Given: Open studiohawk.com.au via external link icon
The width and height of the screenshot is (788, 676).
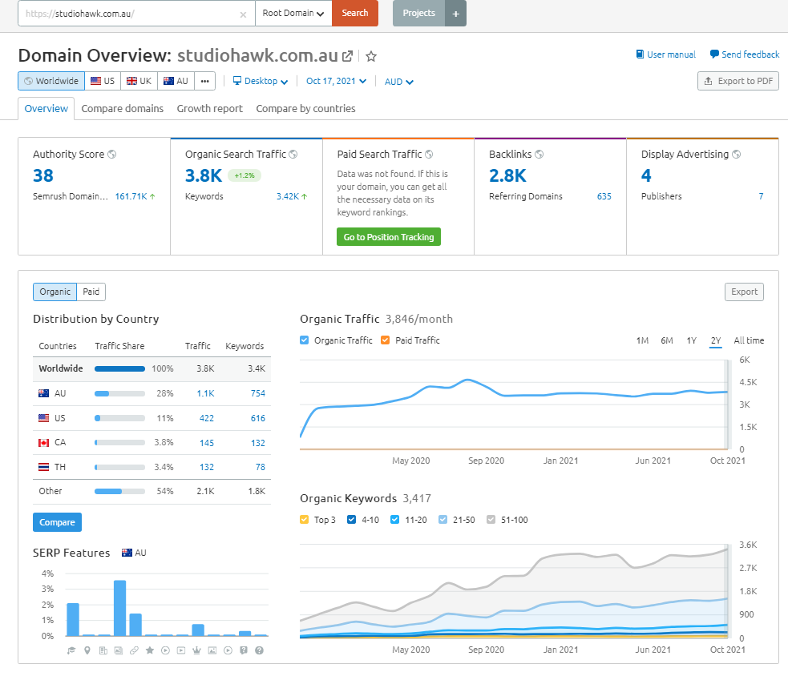Looking at the screenshot, I should [x=347, y=56].
